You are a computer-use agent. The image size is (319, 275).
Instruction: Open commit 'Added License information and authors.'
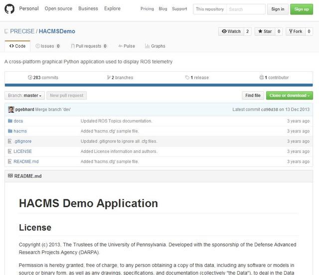(x=119, y=151)
